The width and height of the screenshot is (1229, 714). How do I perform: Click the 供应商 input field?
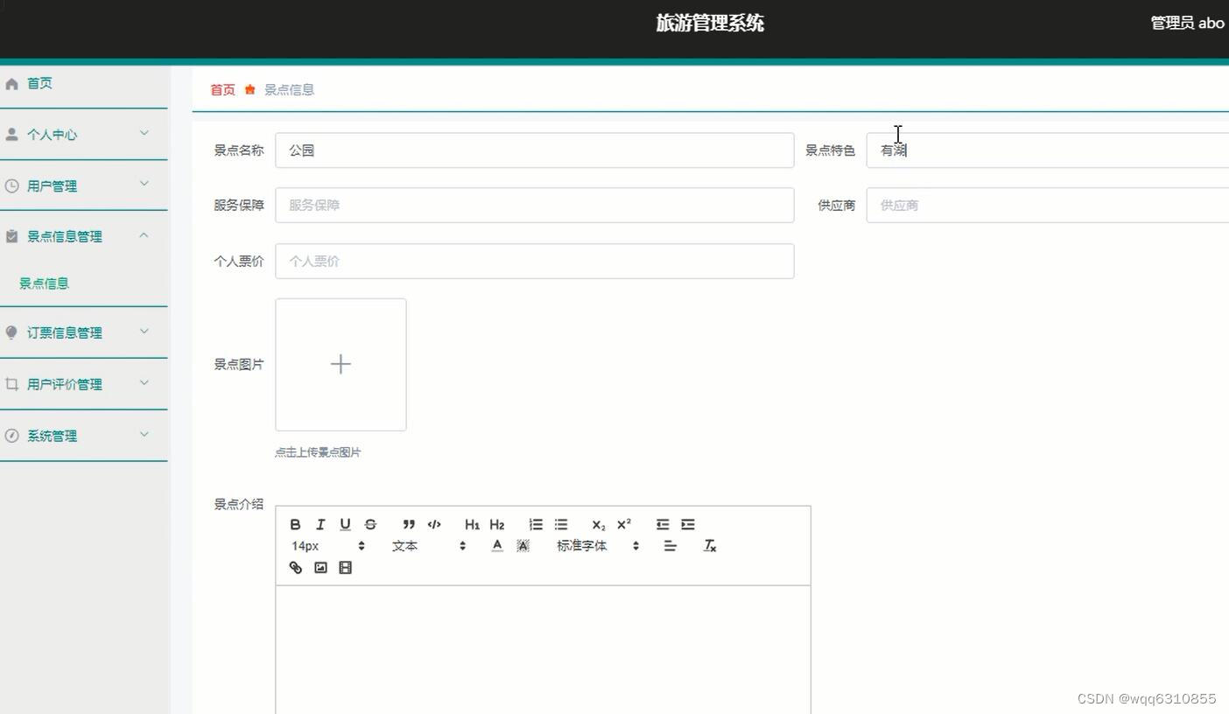coord(1048,205)
